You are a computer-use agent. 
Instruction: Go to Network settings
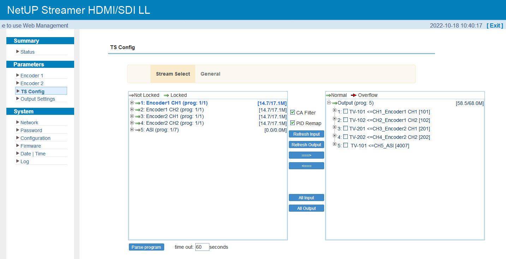(29, 123)
